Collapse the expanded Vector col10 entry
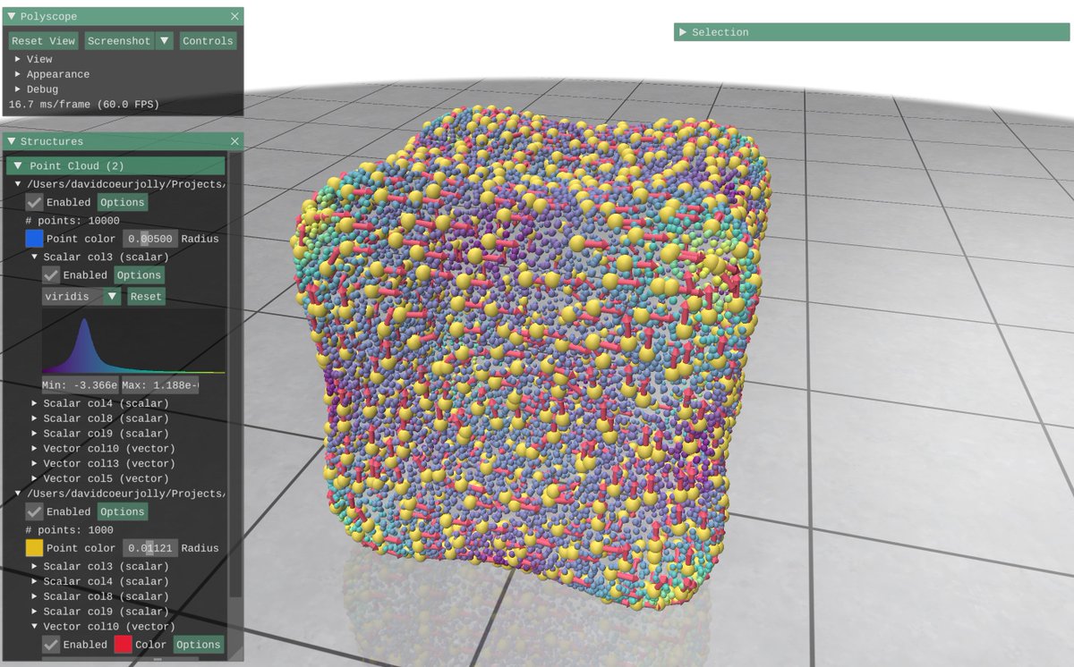This screenshot has width=1074, height=667. pos(35,627)
